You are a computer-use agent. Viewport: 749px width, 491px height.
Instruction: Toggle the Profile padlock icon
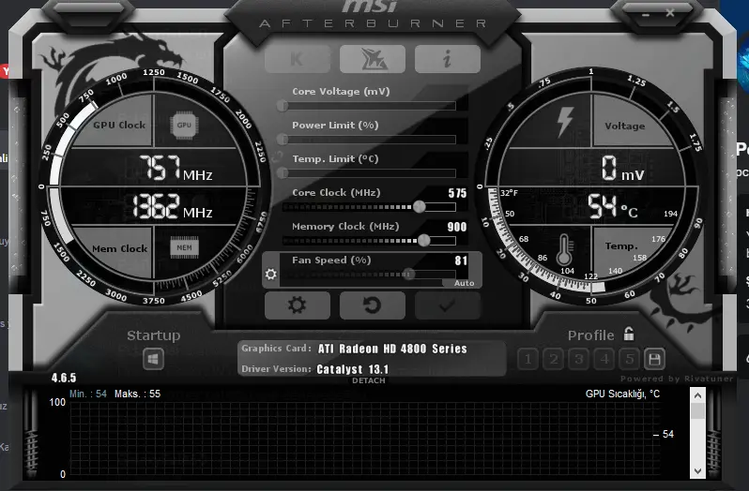(629, 335)
